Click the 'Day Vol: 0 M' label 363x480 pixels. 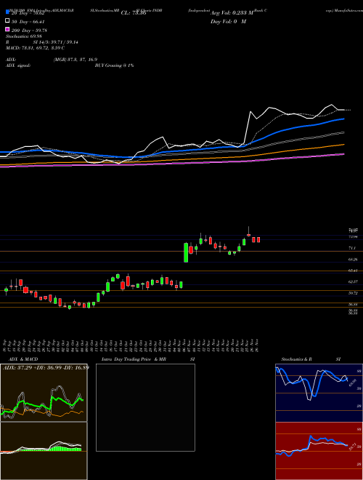228,22
